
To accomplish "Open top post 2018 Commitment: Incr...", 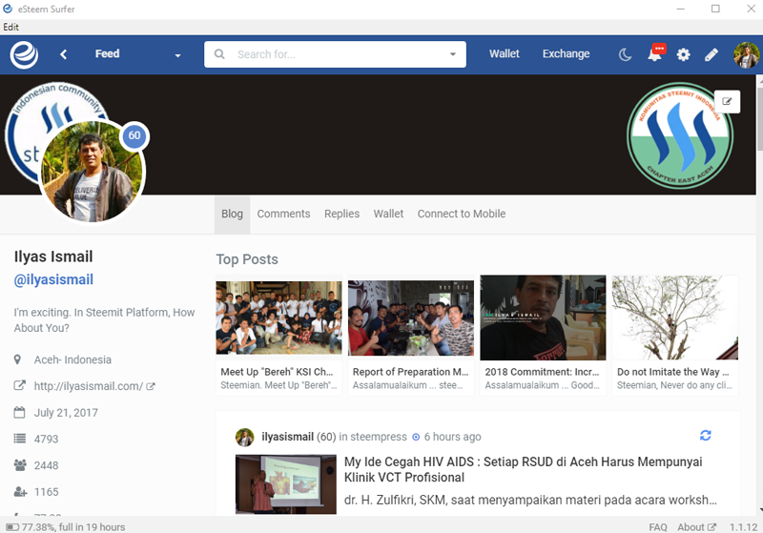I will 543,335.
